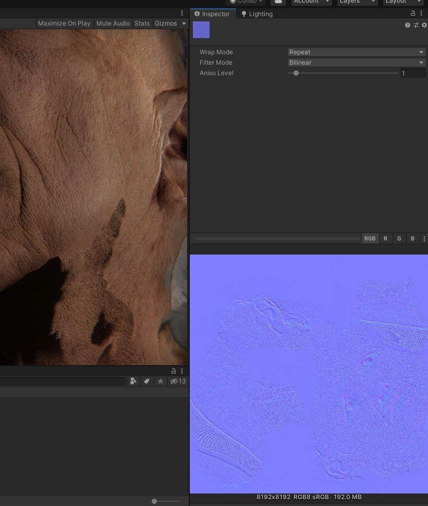Toggle the Project panel lock icon
428x506 pixels.
173,371
